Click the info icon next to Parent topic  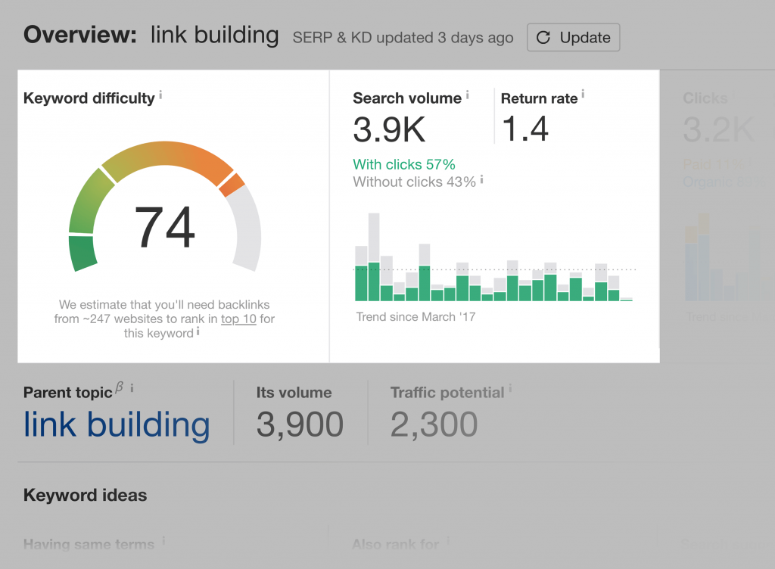click(132, 388)
